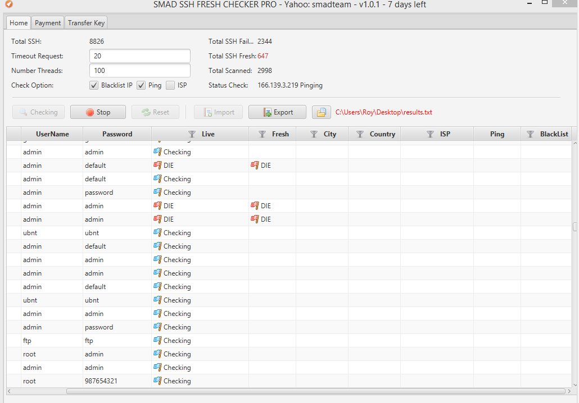Viewport: 579px width, 403px height.
Task: Click the Import button
Action: coord(218,112)
